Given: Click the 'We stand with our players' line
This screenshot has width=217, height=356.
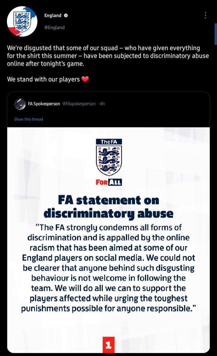Looking at the screenshot, I should pos(43,79).
